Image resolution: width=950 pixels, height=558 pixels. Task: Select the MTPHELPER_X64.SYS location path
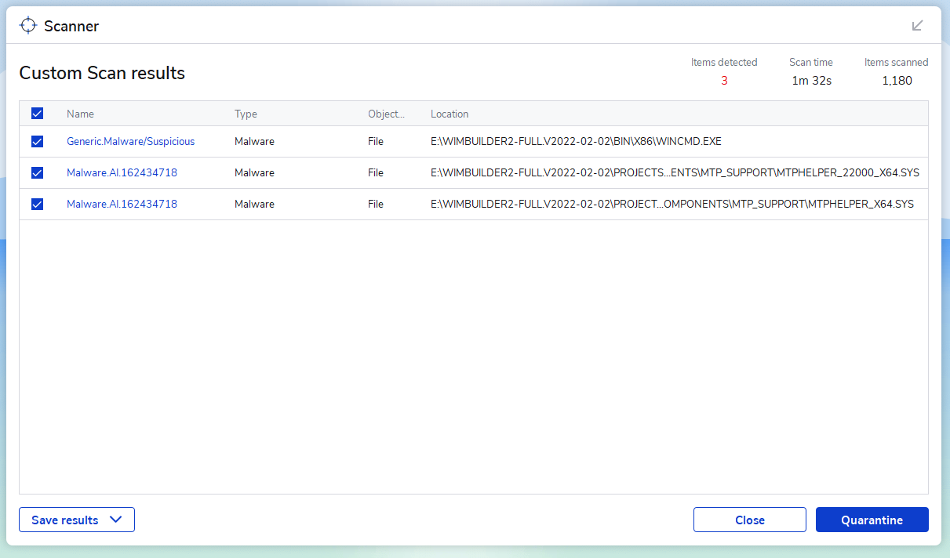click(672, 205)
